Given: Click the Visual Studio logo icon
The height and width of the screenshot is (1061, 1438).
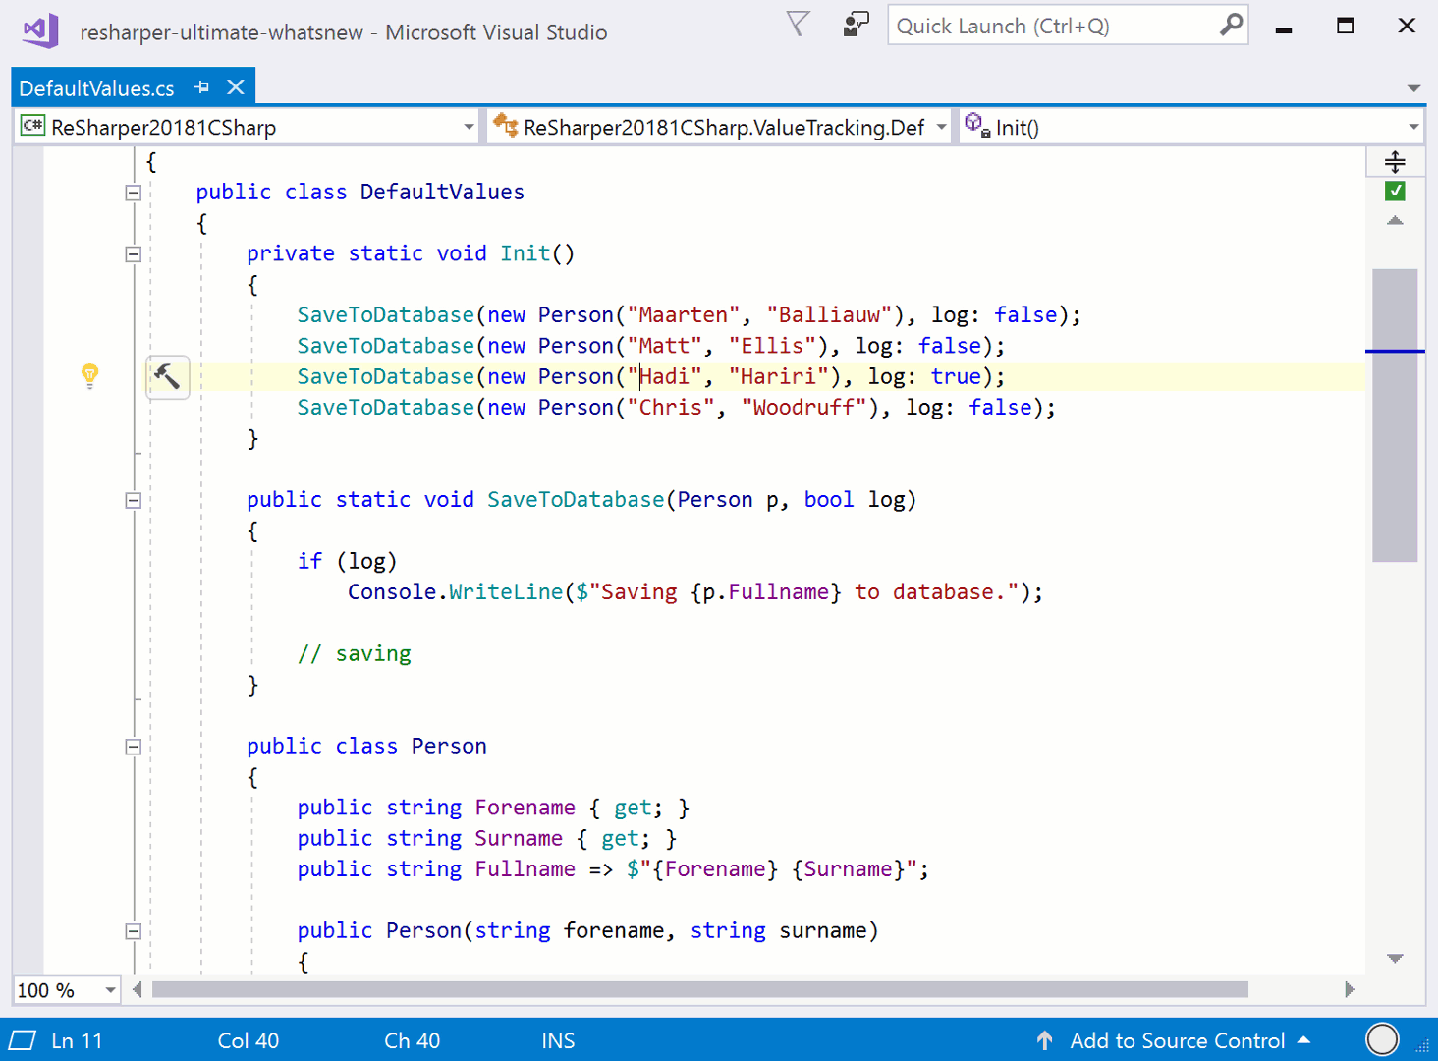Looking at the screenshot, I should 40,30.
